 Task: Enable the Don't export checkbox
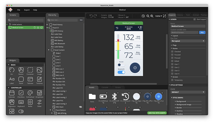(x=194, y=19)
